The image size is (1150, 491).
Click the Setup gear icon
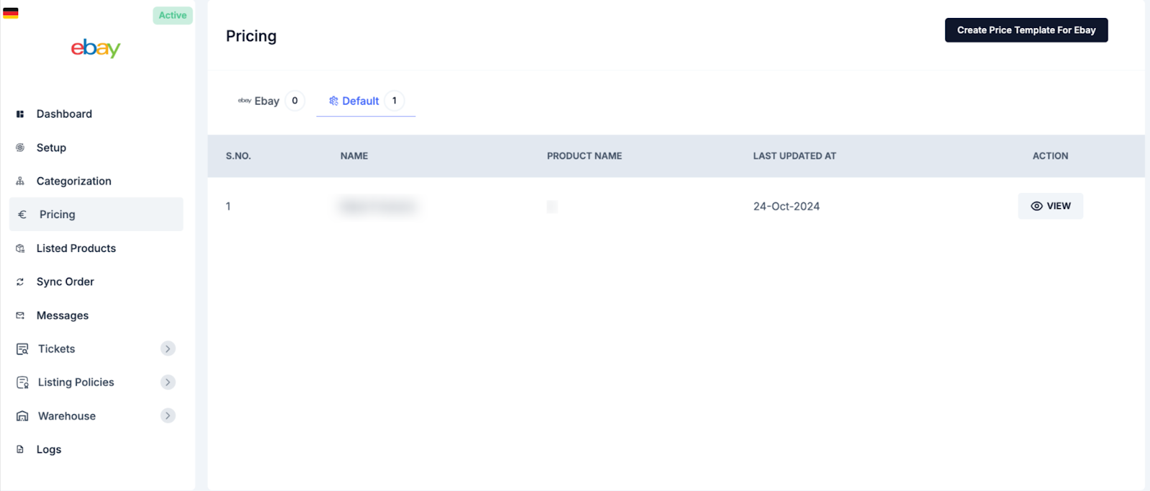click(20, 147)
